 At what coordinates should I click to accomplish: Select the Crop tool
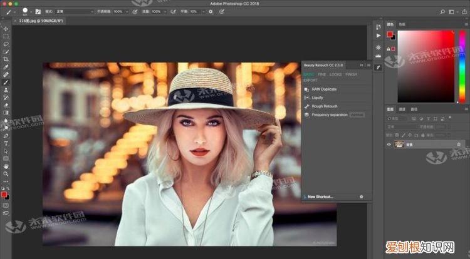pos(6,59)
